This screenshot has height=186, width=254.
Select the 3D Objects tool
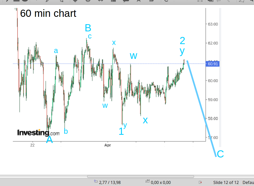[x=151, y=1]
